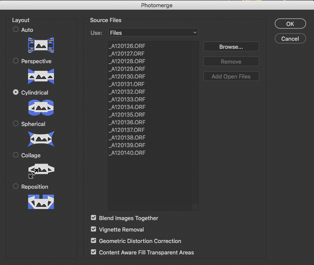Select the Auto layout radio button
Image resolution: width=314 pixels, height=265 pixels.
coord(16,30)
